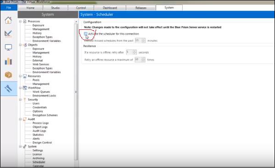This screenshot has height=168, width=275.
Task: Click the Workflow node icon
Action: point(25,88)
